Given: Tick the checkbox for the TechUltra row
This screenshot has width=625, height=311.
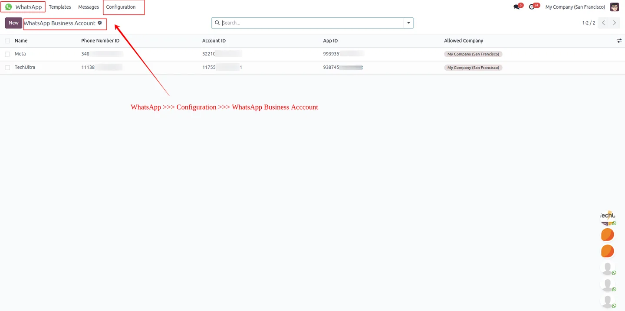Looking at the screenshot, I should (7, 68).
